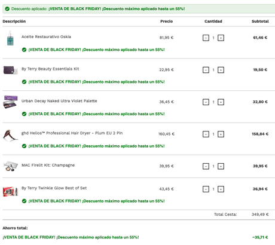Decrease quantity of Urban Decay Naked palette
Image resolution: width=275 pixels, height=245 pixels.
[206, 102]
